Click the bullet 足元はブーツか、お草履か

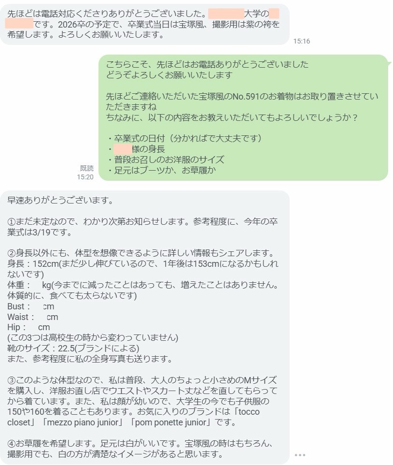[x=161, y=170]
